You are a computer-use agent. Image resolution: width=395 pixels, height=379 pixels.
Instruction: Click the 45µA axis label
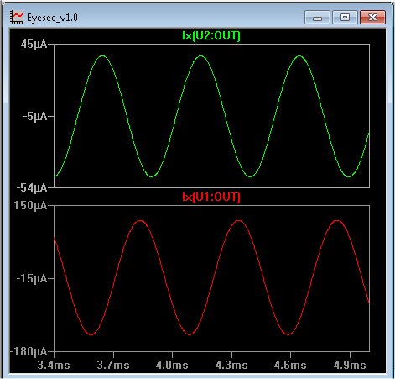(34, 45)
